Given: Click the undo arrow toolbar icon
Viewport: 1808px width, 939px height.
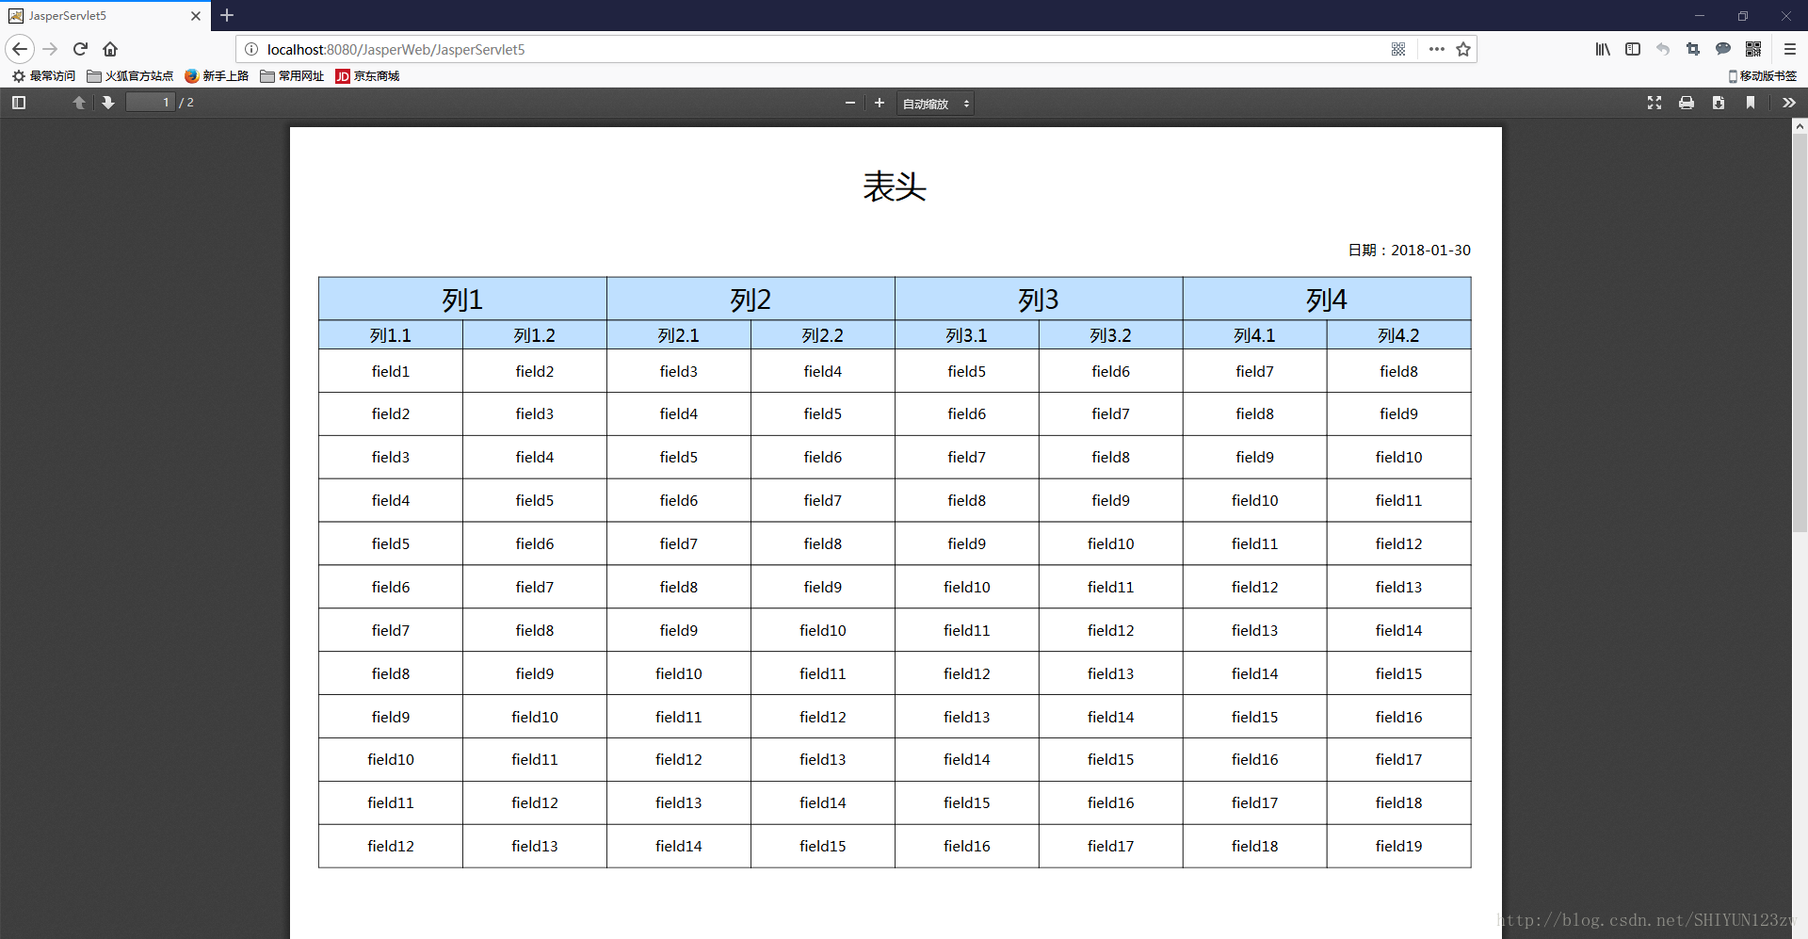Looking at the screenshot, I should point(1663,49).
